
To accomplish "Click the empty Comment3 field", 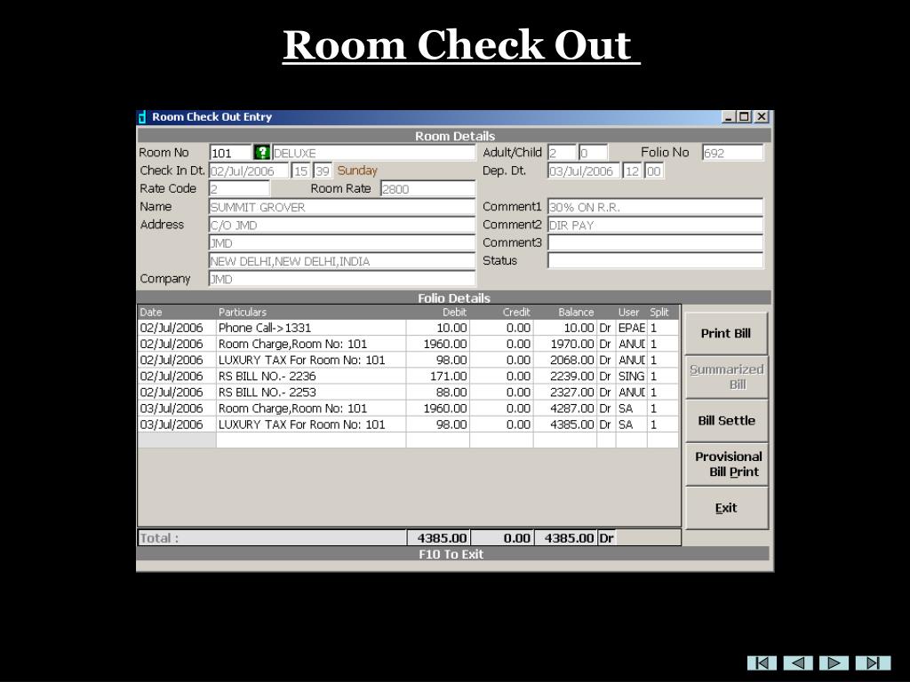I will tap(655, 242).
